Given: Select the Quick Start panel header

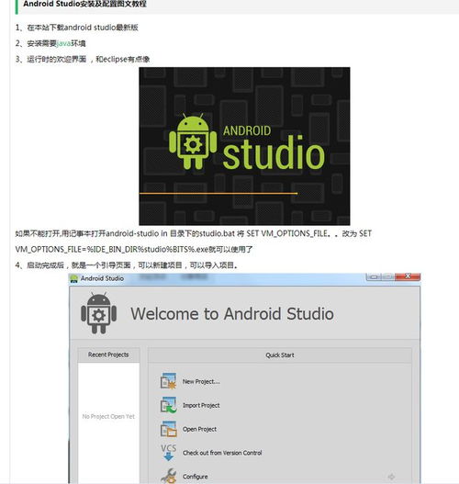Looking at the screenshot, I should coord(280,355).
